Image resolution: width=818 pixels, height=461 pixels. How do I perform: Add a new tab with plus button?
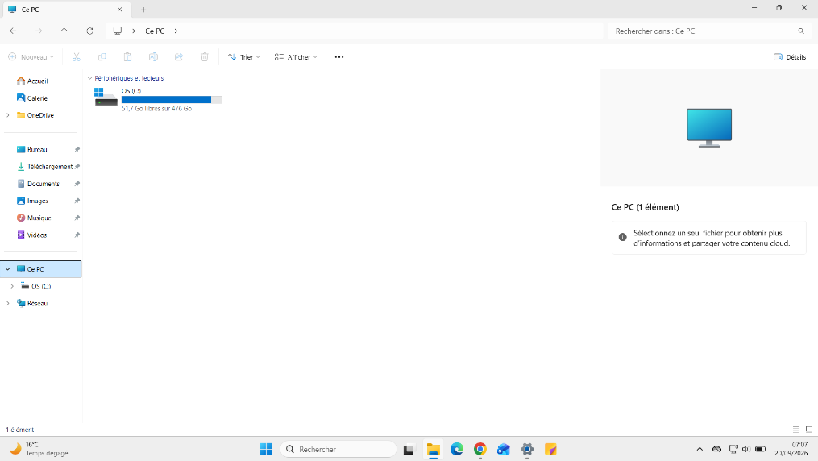(143, 10)
